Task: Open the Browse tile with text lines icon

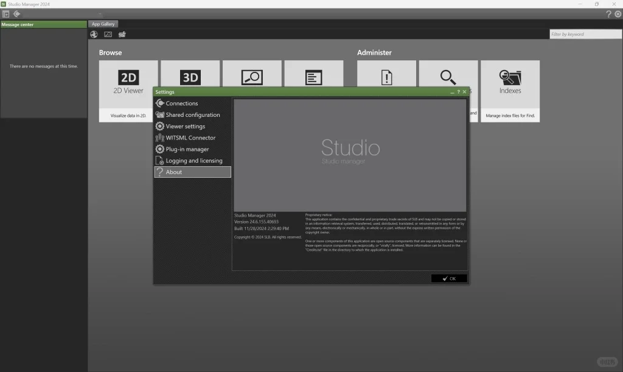Action: [314, 74]
